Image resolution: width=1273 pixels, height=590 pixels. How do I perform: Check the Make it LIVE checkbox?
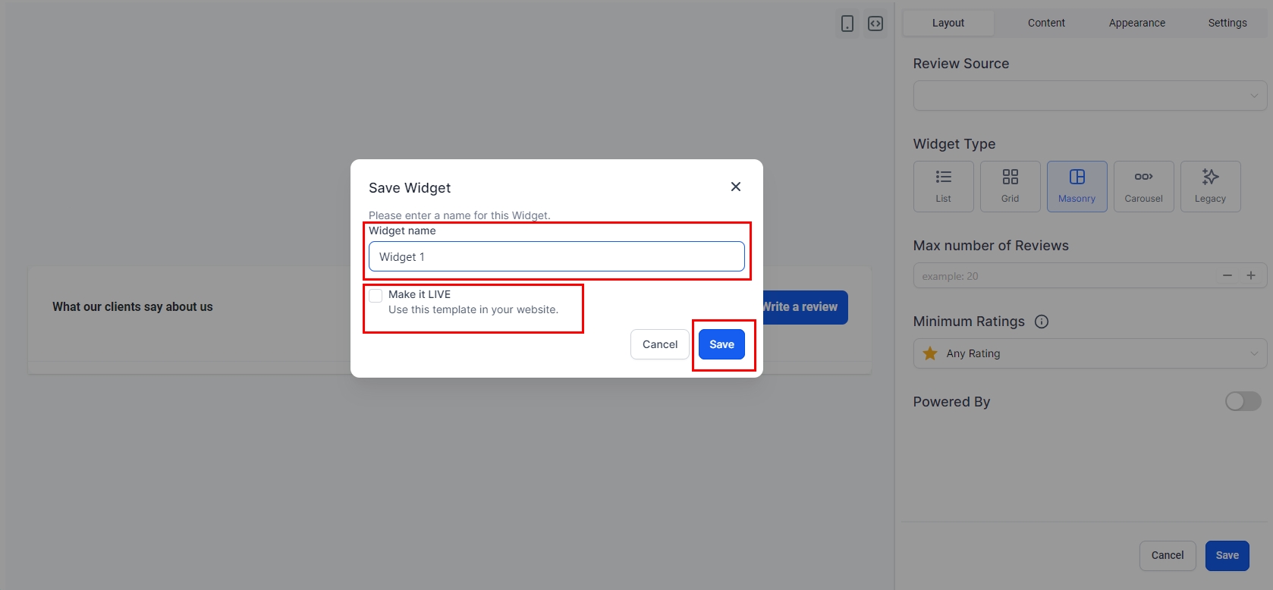(376, 296)
